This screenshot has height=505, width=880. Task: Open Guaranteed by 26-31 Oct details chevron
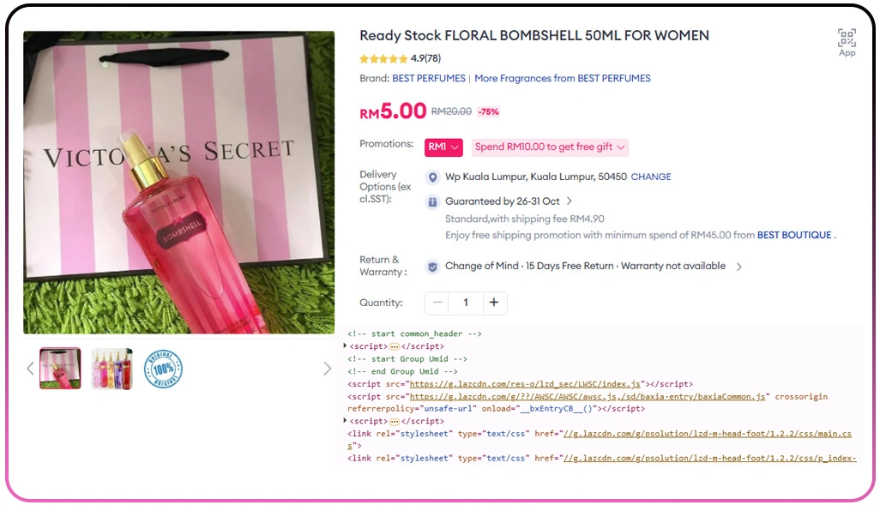click(569, 201)
